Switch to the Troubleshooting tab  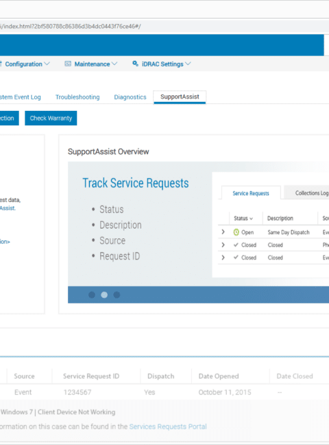click(77, 97)
